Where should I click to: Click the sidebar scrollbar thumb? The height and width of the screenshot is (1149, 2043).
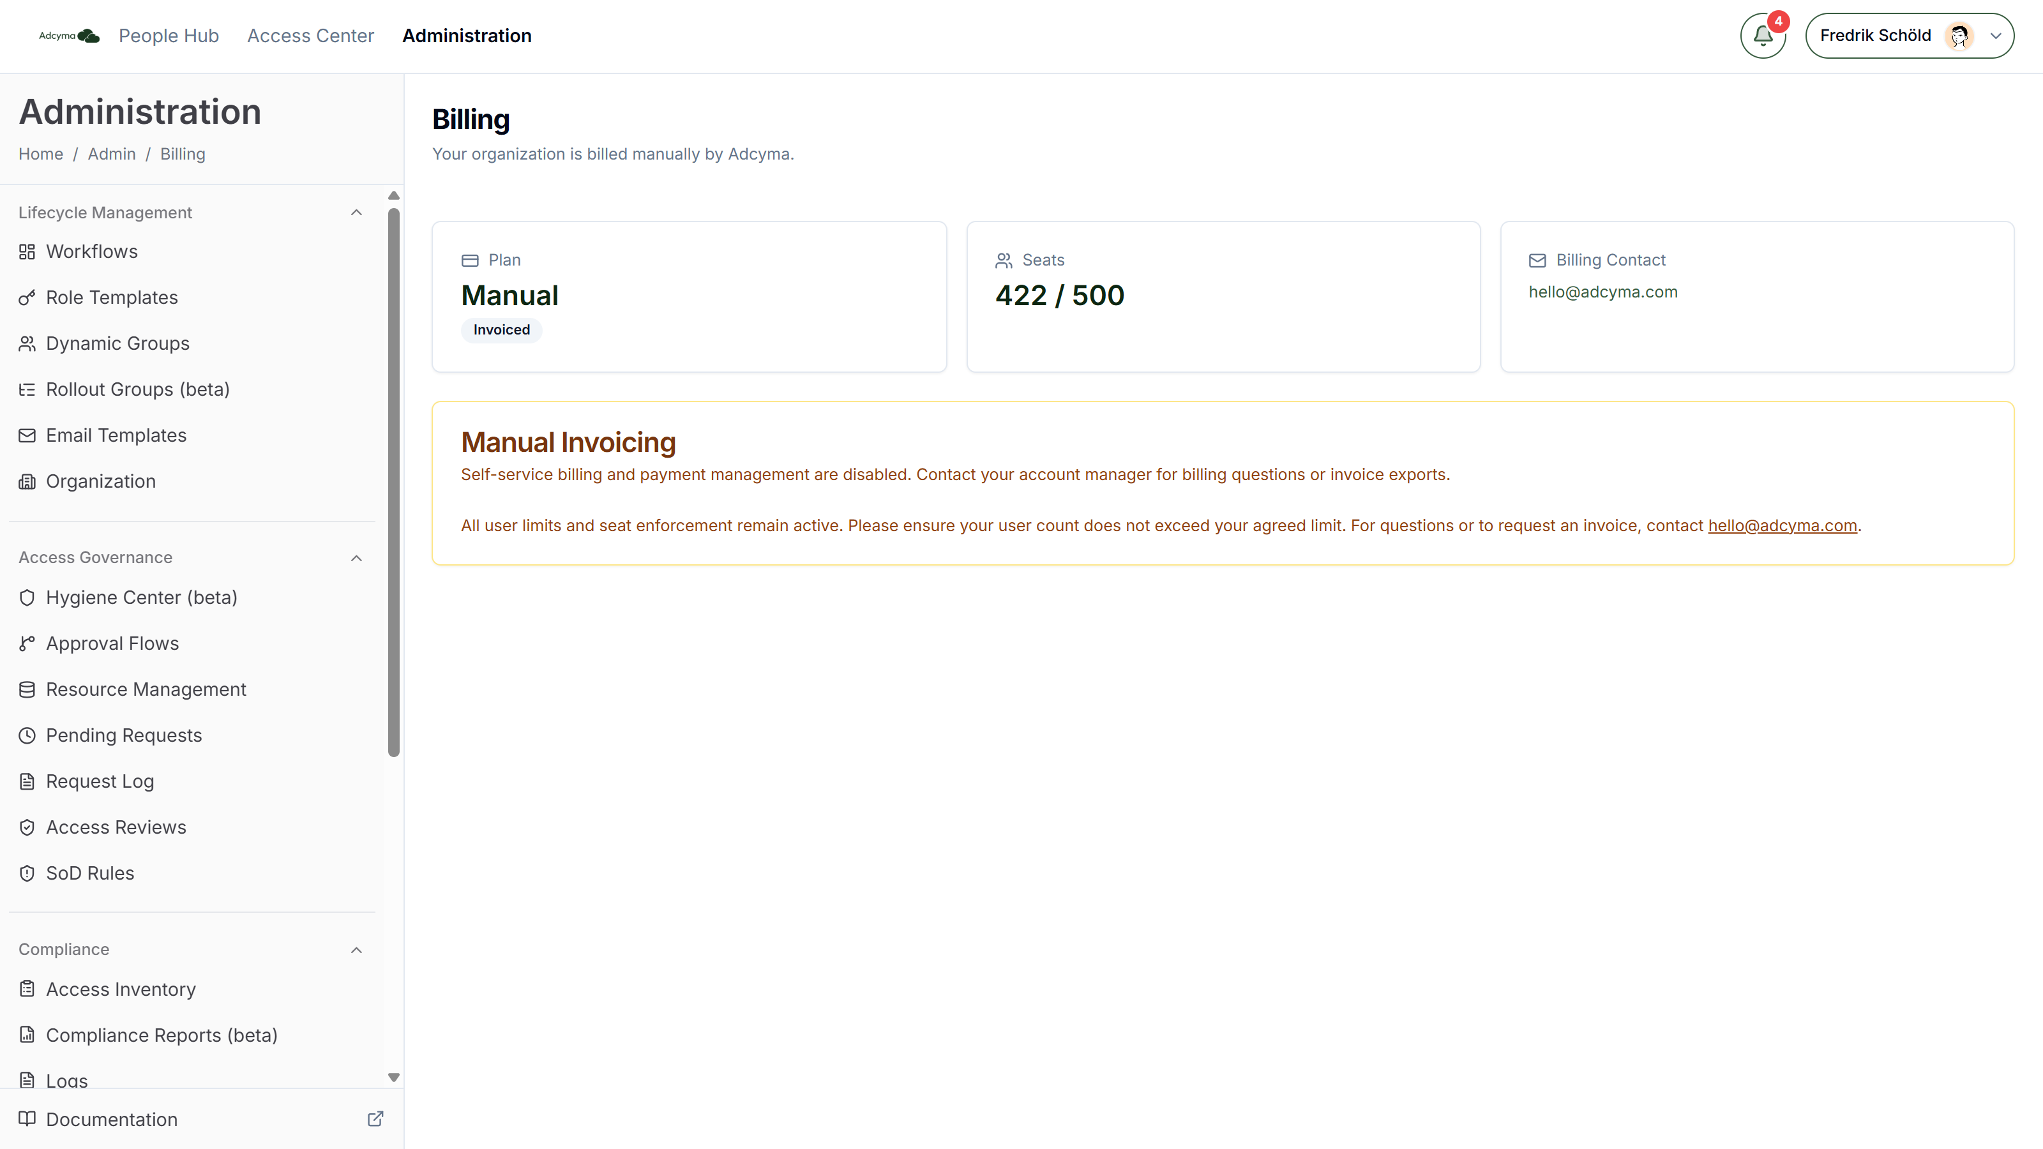[393, 482]
